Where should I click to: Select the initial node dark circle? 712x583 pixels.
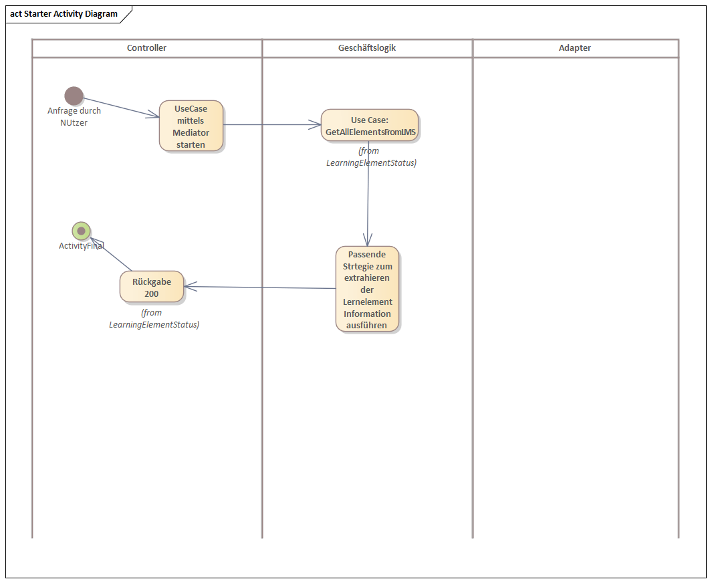[x=74, y=96]
